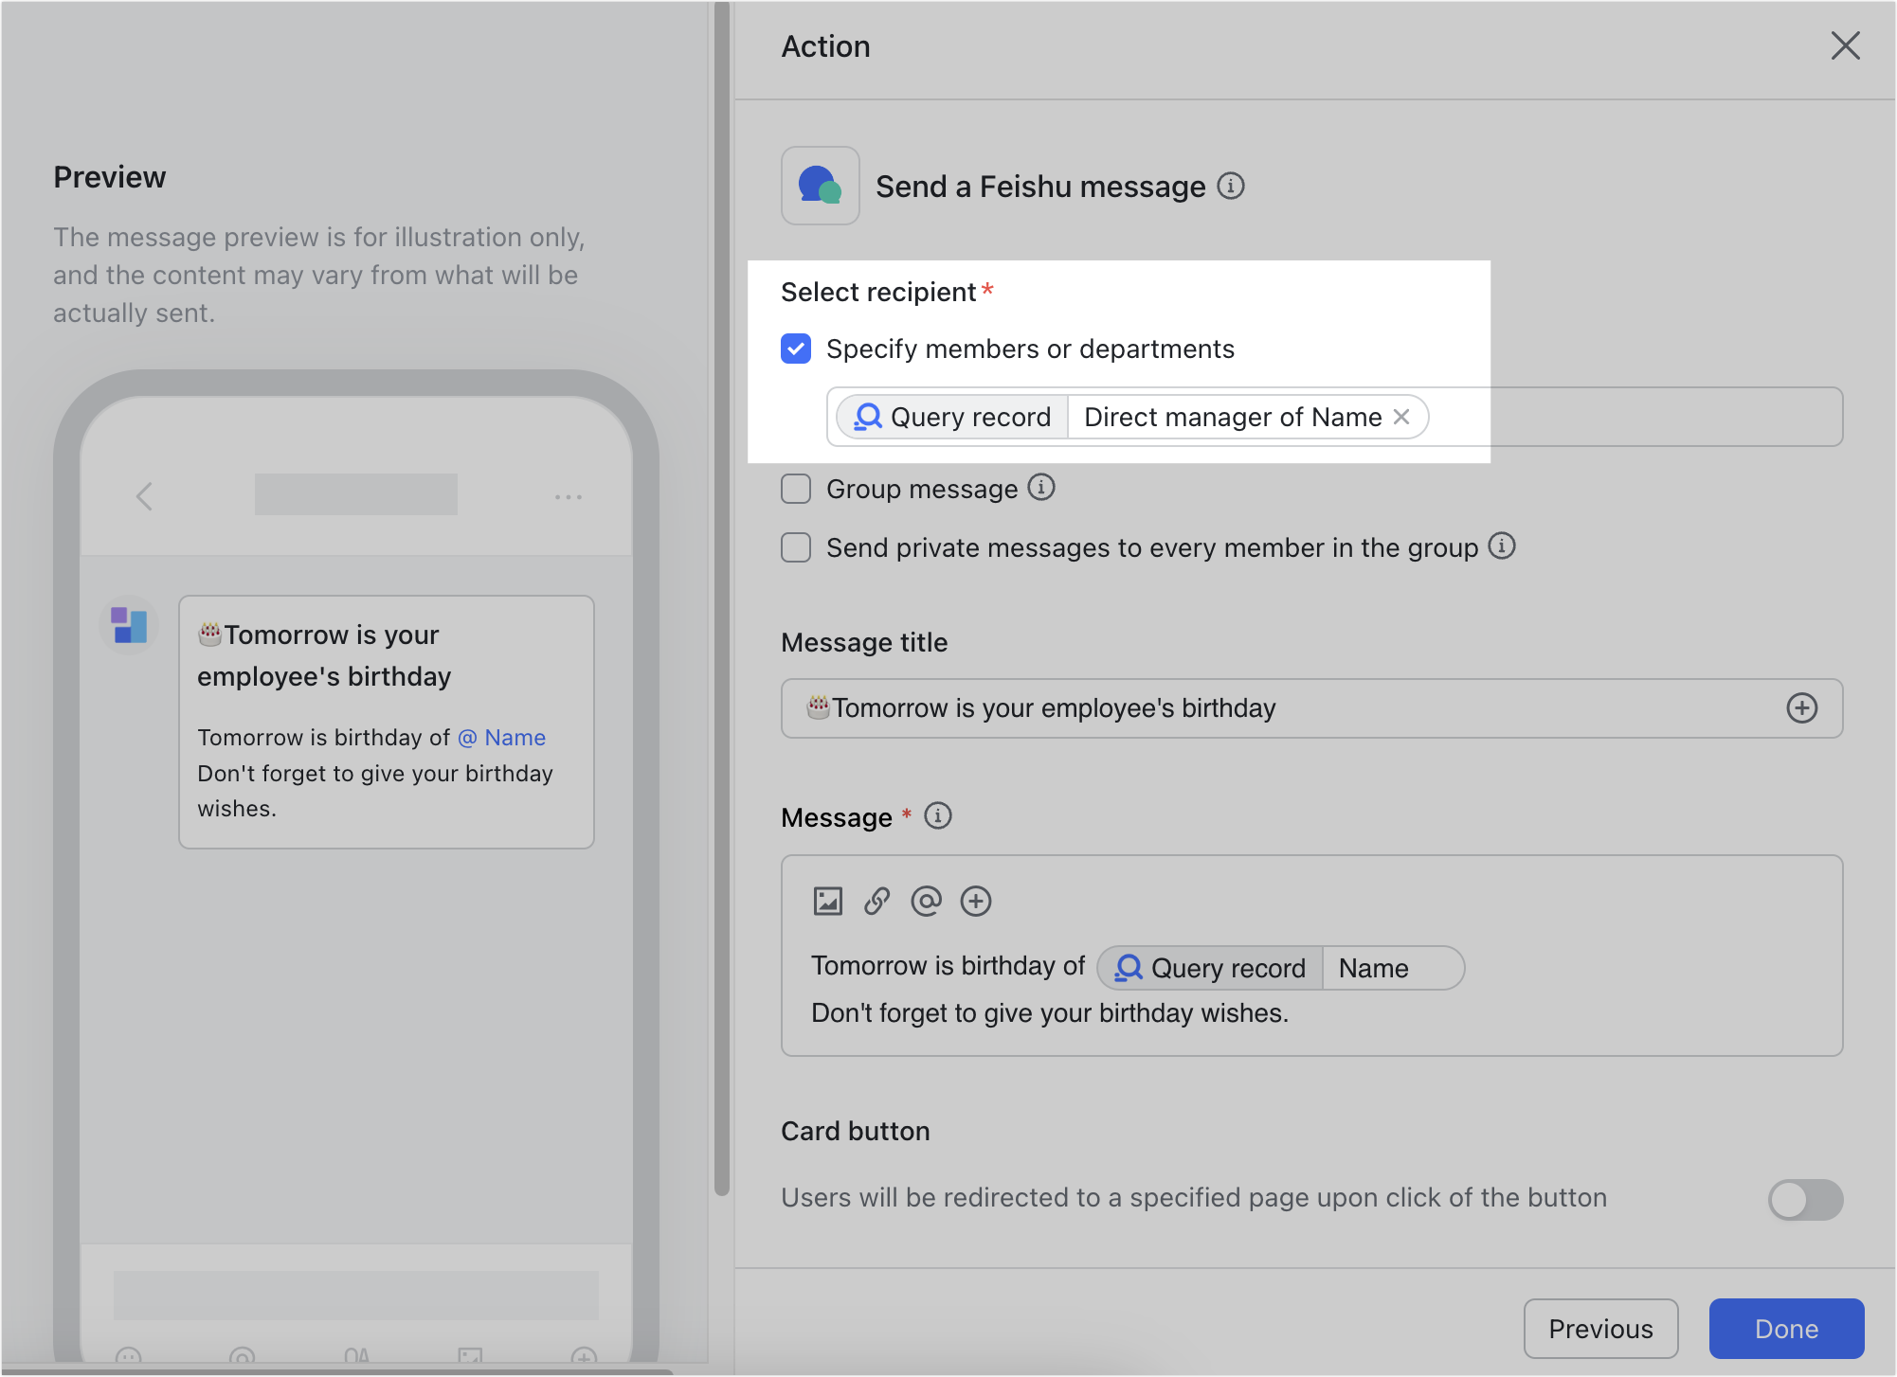Viewport: 1897px width, 1377px height.
Task: Click the 'Don't forget to give your birthday wishes.' message line
Action: pyautogui.click(x=1050, y=1013)
